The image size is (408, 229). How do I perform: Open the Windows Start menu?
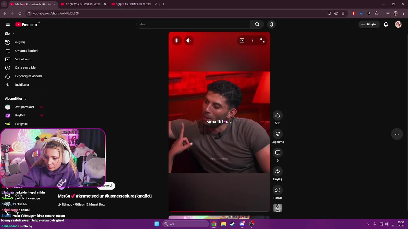[x=157, y=224]
